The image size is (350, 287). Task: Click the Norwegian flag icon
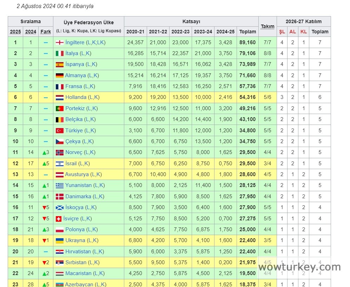[60, 152]
